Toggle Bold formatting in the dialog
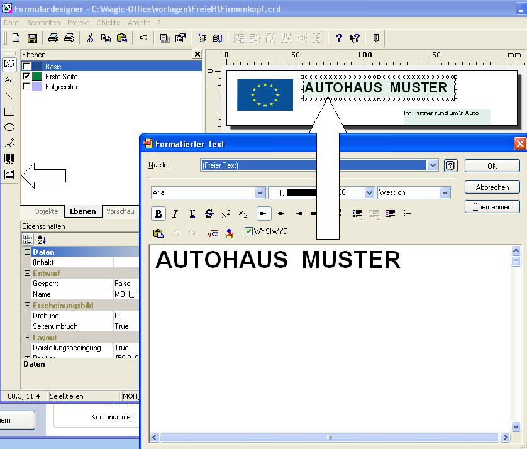 (x=158, y=214)
